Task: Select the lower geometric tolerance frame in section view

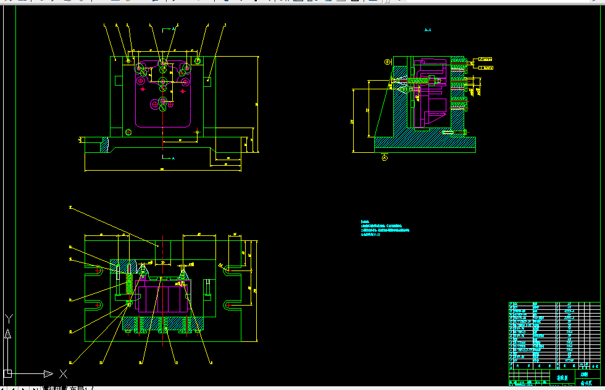Action: coord(486,67)
